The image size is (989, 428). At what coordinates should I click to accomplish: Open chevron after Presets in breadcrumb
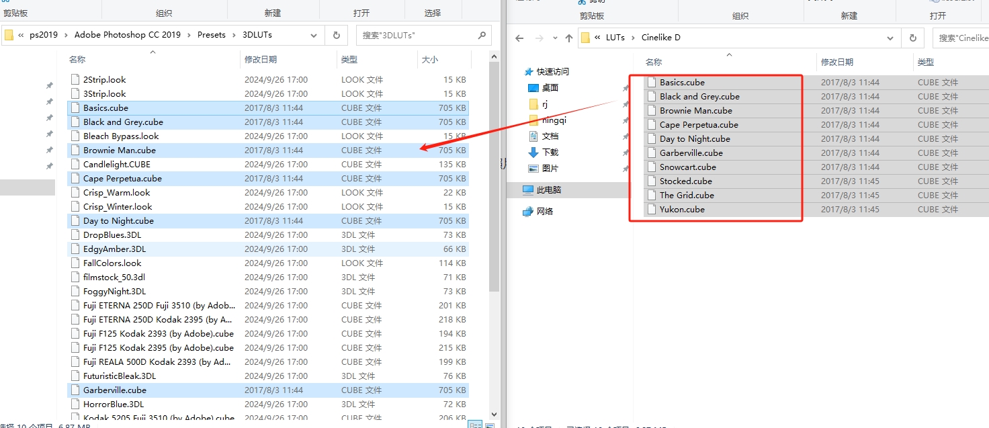[x=234, y=35]
